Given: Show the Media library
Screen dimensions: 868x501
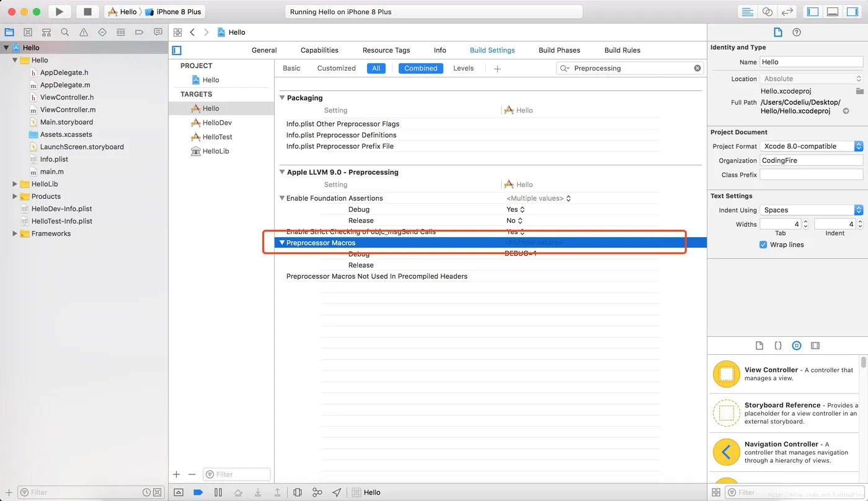Looking at the screenshot, I should click(x=815, y=346).
